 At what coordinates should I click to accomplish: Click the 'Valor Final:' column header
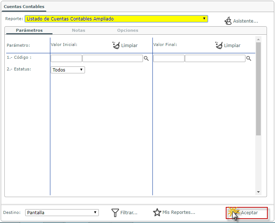click(165, 45)
